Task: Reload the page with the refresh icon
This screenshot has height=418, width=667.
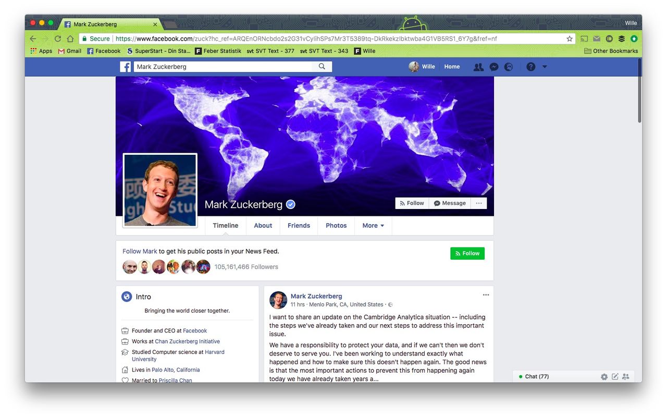Action: [58, 39]
